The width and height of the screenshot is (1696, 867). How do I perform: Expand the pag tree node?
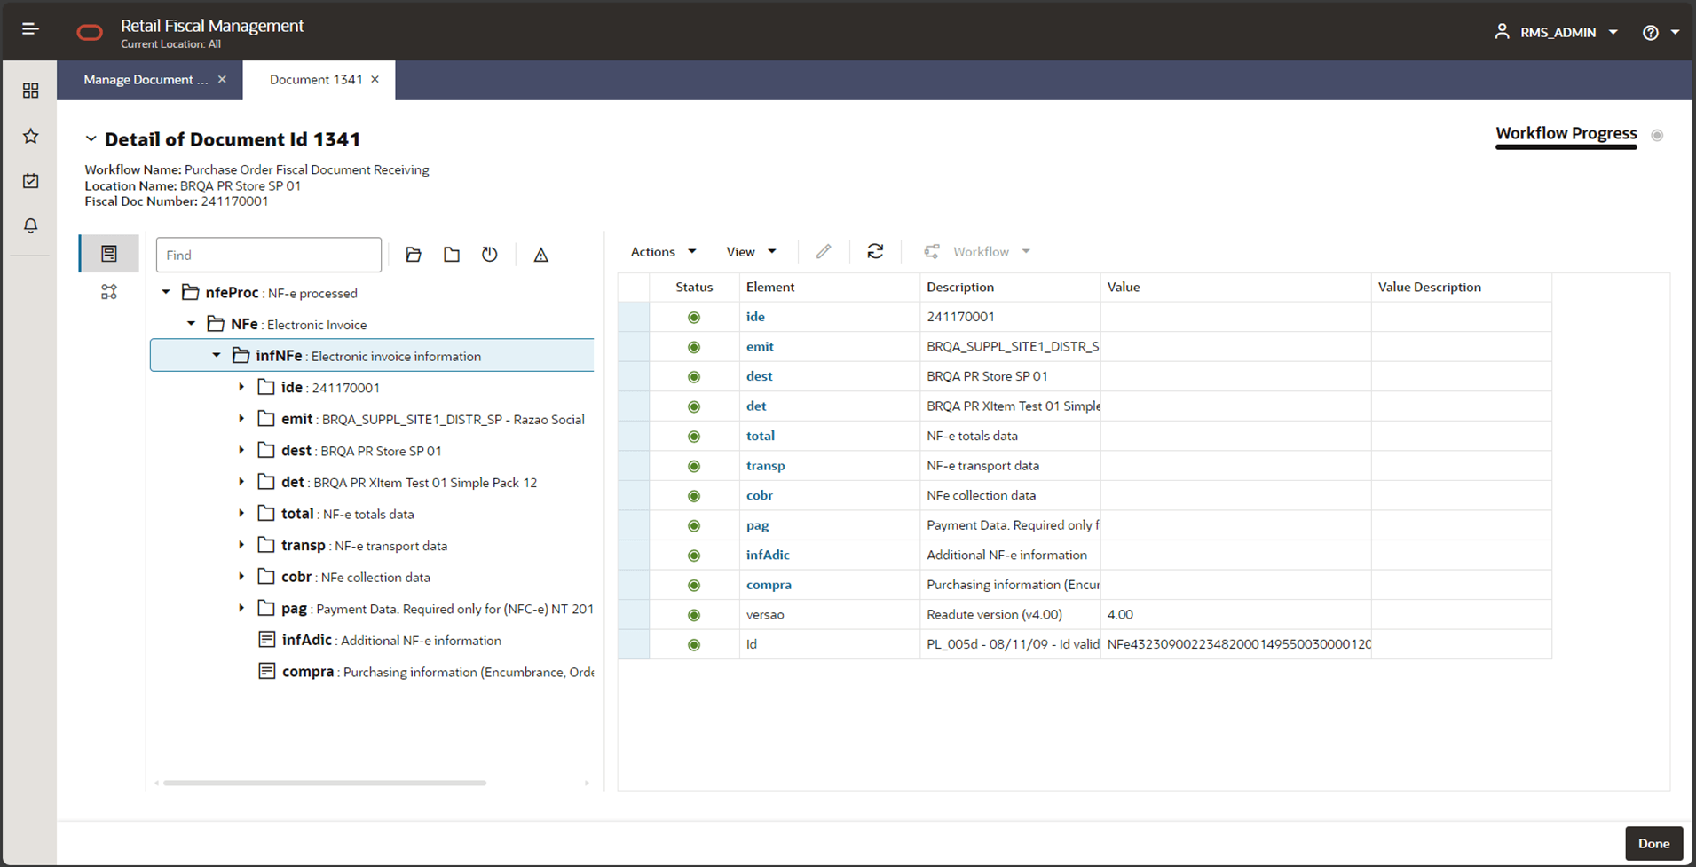click(x=241, y=608)
